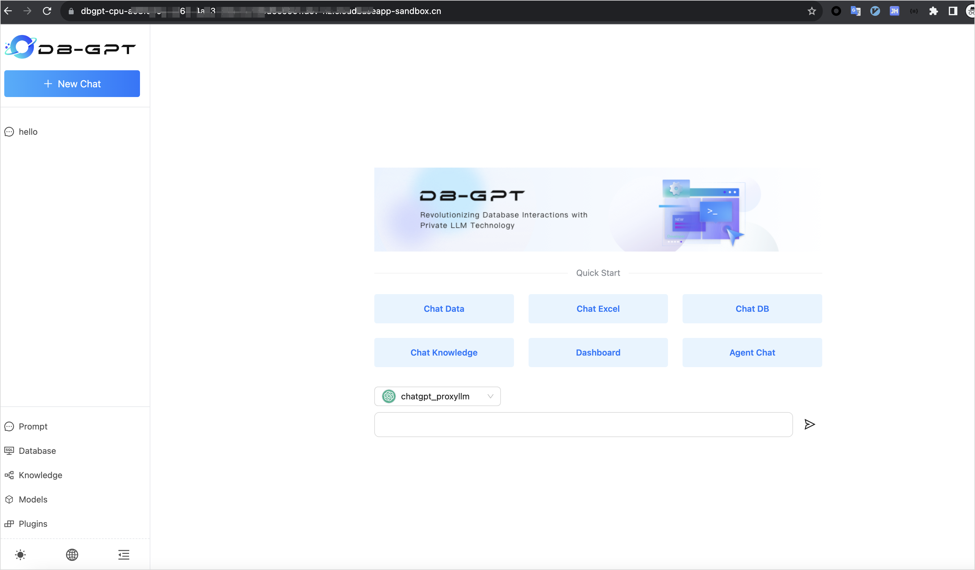Viewport: 975px width, 570px height.
Task: Start a New Chat
Action: pyautogui.click(x=72, y=84)
